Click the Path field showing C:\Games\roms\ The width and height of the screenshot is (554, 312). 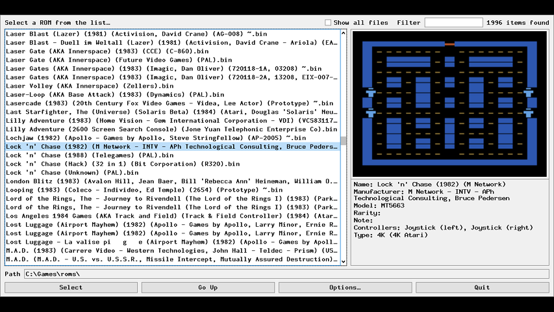(286, 274)
